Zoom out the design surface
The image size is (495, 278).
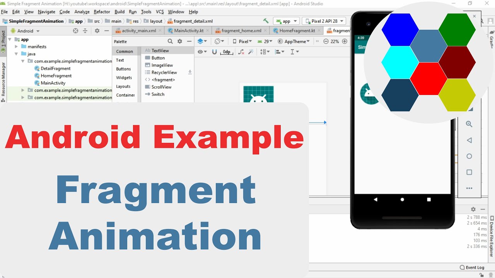pos(326,41)
